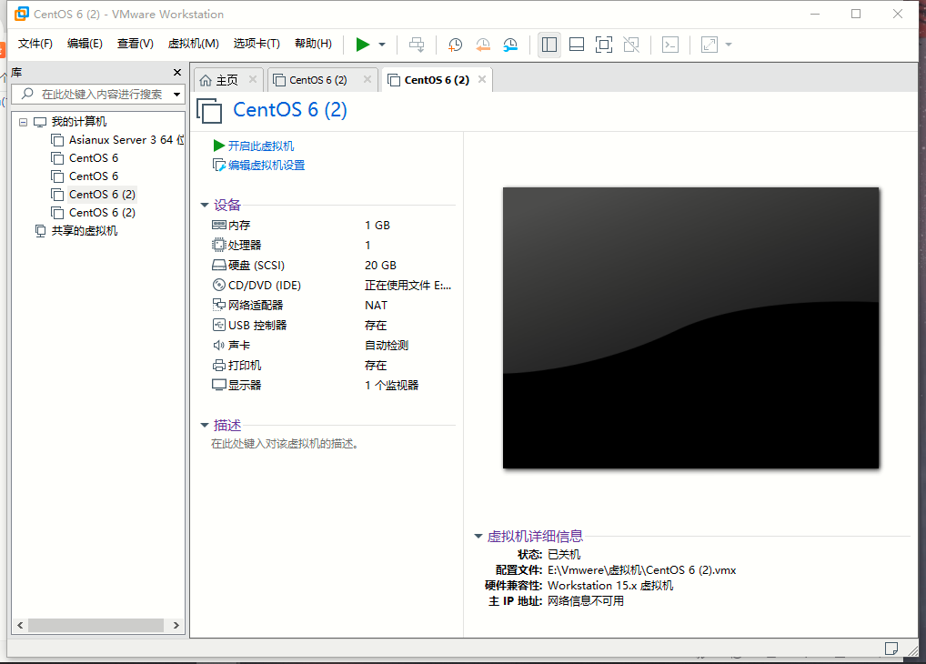Open 网络适配器 device setting

(247, 306)
